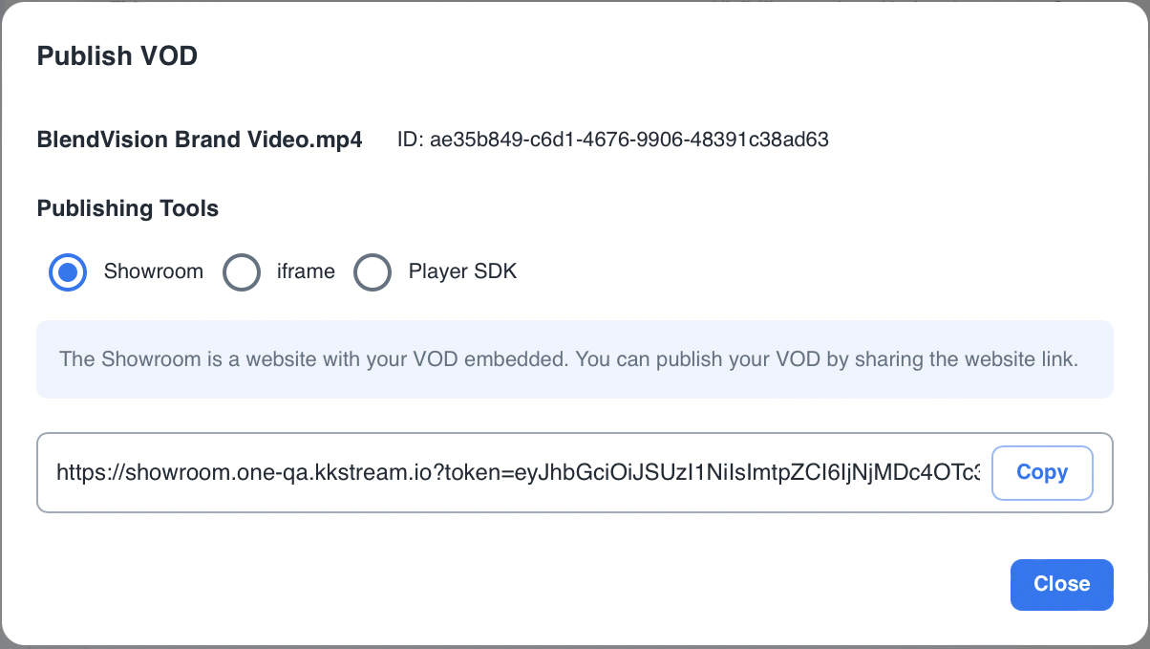Click the Player SDK label text
Image resolution: width=1150 pixels, height=649 pixels.
(x=462, y=271)
